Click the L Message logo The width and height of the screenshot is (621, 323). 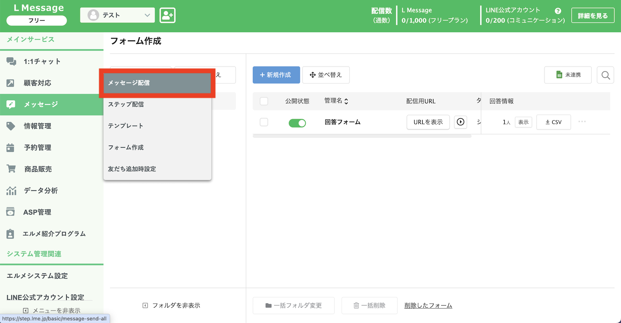pos(39,8)
